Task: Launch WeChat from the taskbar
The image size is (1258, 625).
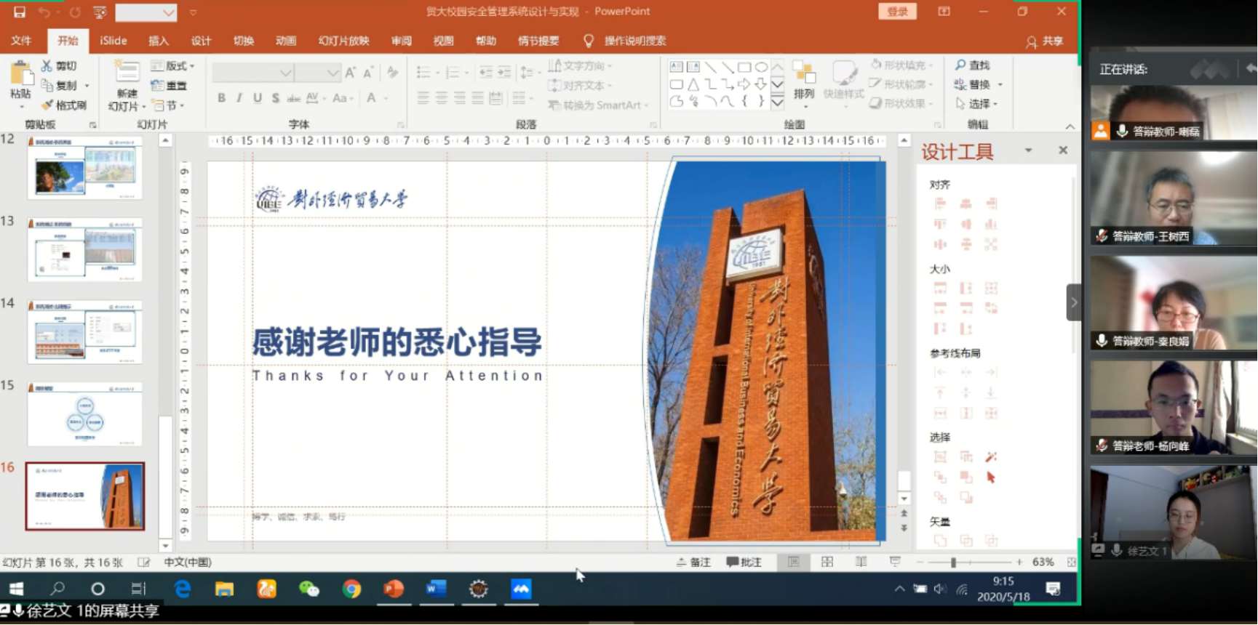Action: click(309, 589)
